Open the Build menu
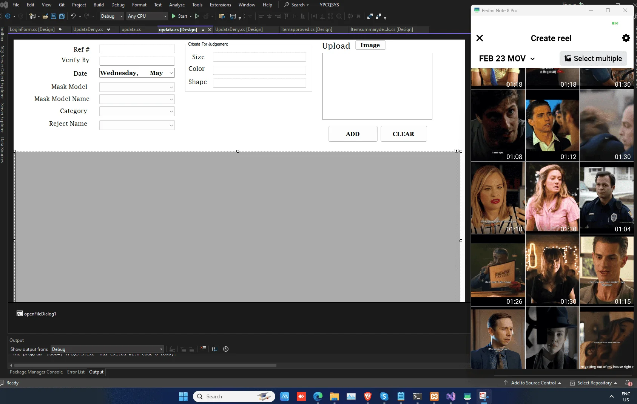The image size is (637, 404). pos(99,5)
